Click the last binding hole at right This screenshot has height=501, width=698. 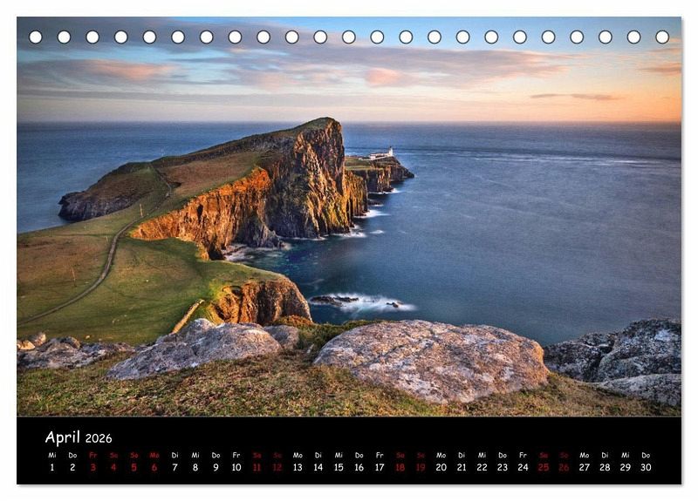[x=662, y=37]
